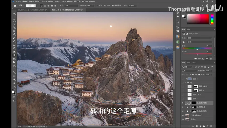The image size is (227, 128).
Task: Select the Eraser tool
Action: [x=14, y=52]
